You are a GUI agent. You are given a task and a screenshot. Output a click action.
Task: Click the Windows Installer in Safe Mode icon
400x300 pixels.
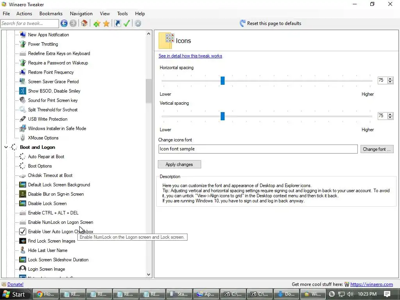pyautogui.click(x=23, y=128)
